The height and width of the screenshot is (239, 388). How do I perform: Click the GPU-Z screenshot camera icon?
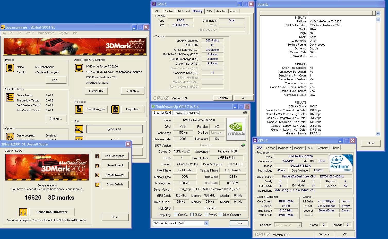245,113
